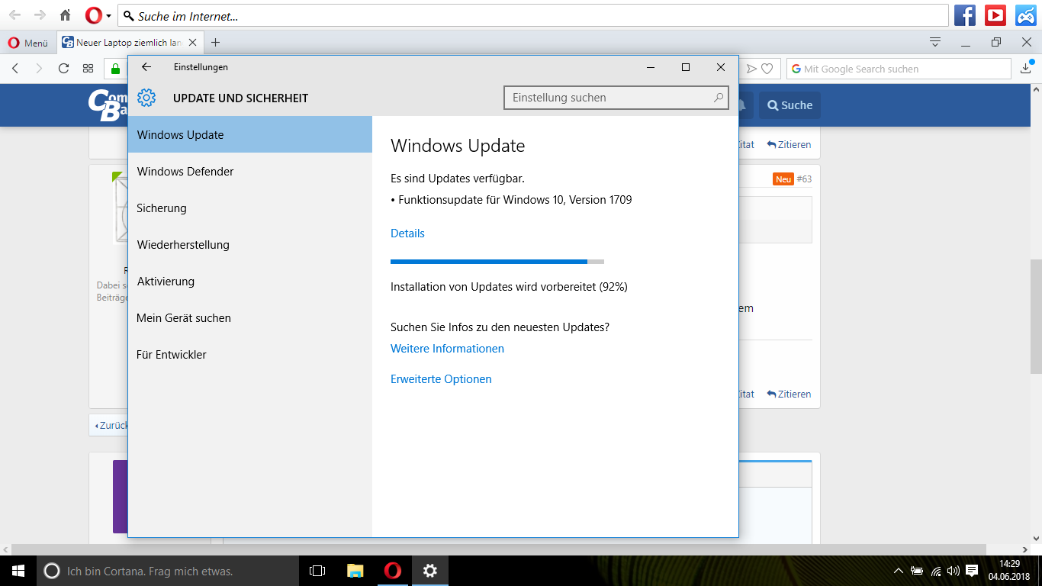Click the heart bookmark icon in Opera
1042x586 pixels.
[x=767, y=69]
